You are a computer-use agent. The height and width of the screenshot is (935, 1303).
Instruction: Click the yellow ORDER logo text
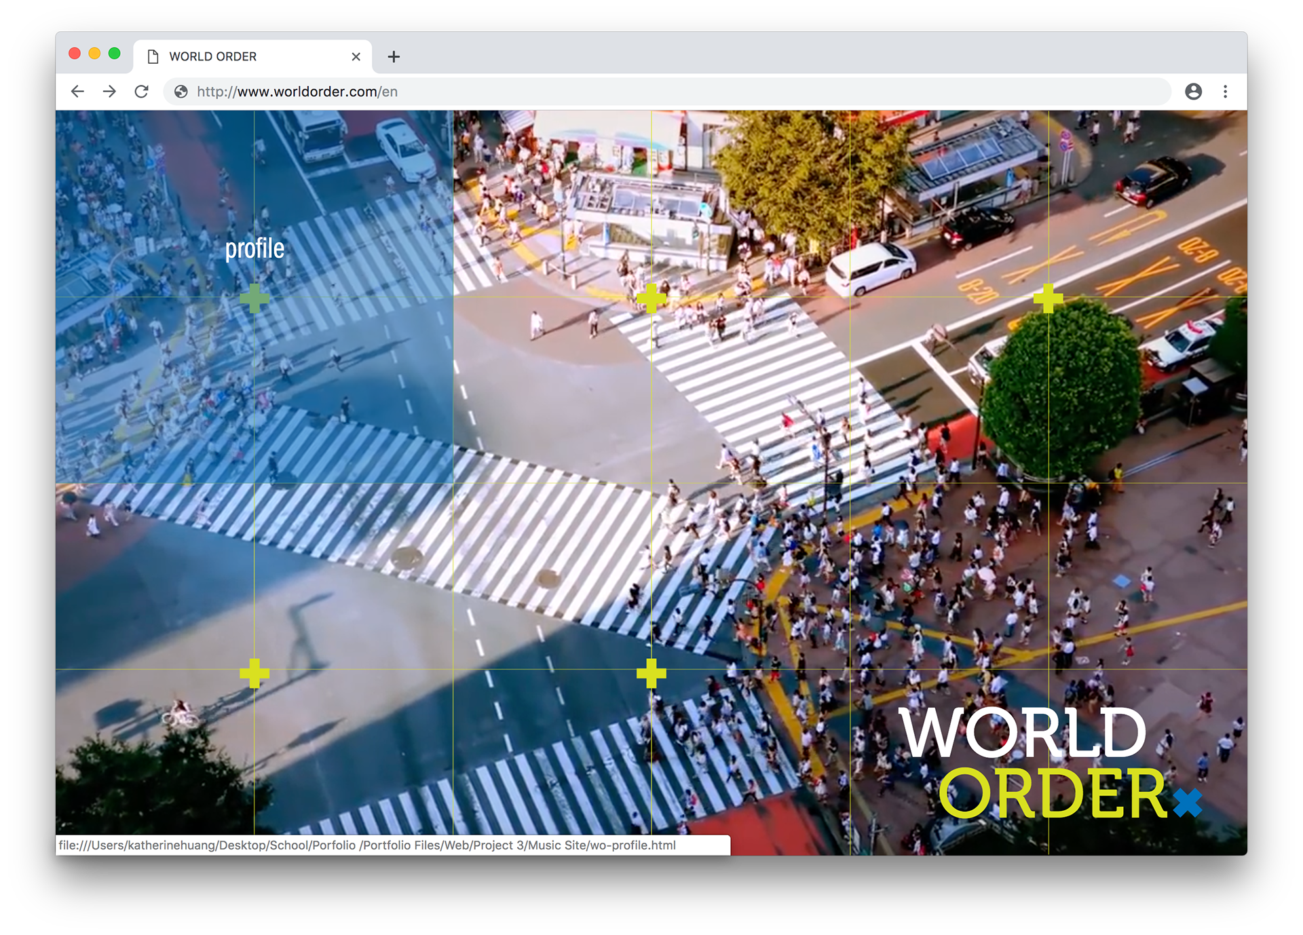pos(1053,793)
